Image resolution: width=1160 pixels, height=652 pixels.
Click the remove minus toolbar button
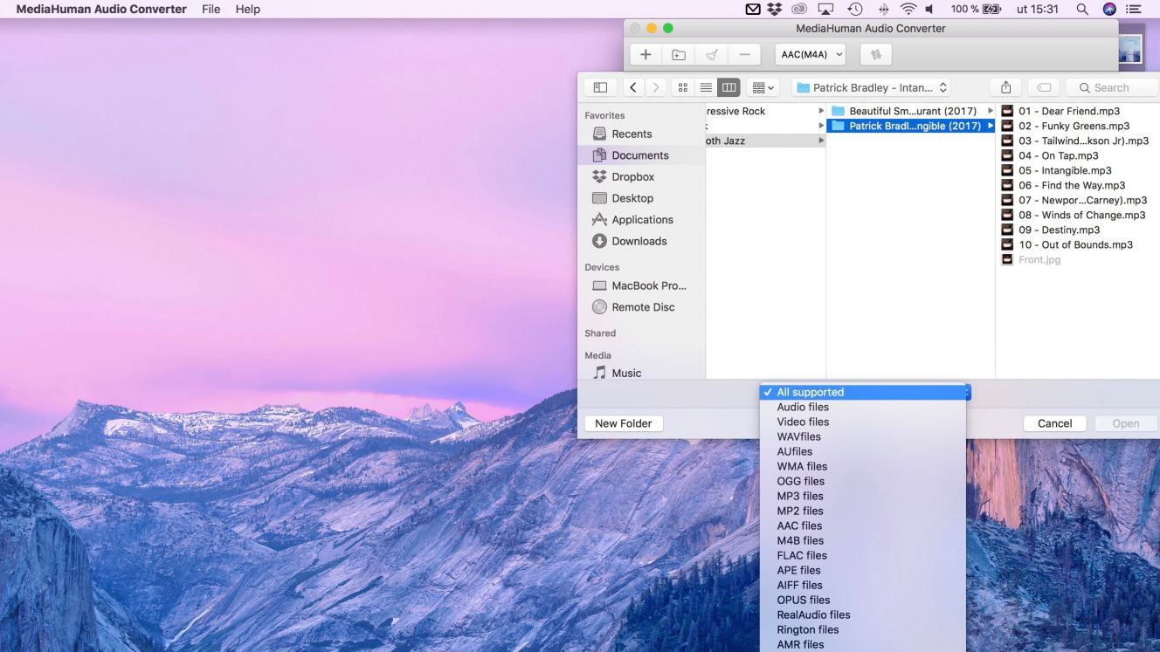tap(744, 54)
